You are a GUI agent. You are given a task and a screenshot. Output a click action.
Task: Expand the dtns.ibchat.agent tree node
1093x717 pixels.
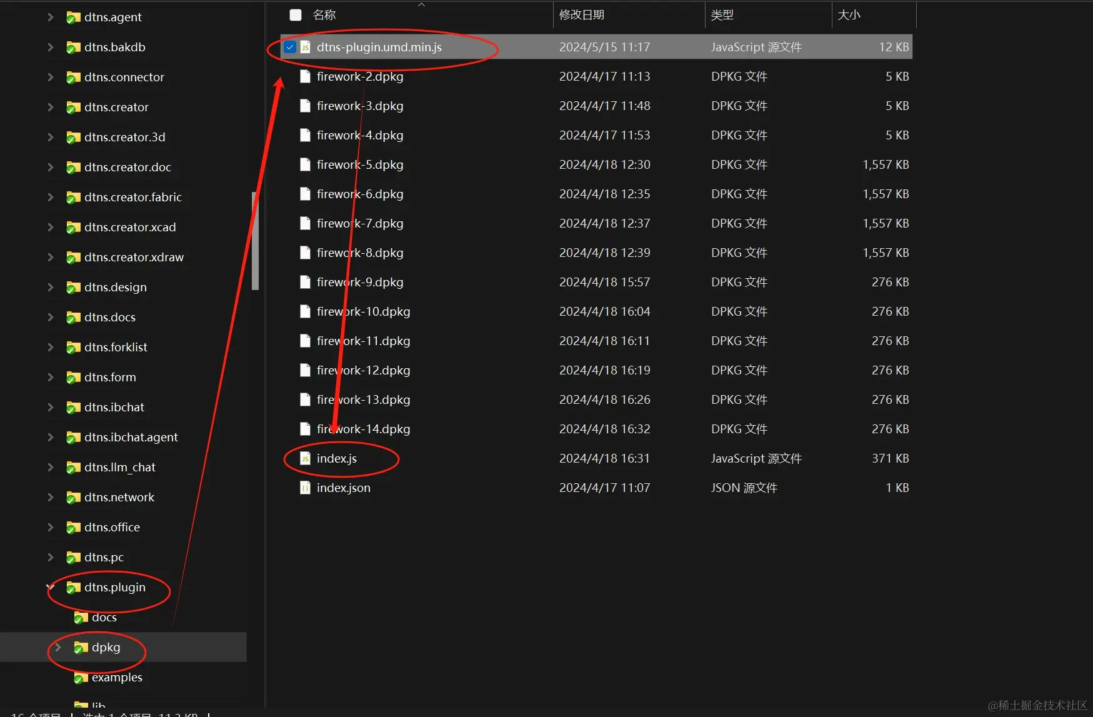coord(51,438)
